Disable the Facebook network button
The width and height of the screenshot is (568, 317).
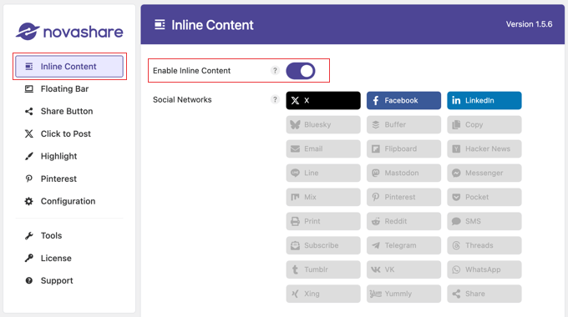click(403, 101)
